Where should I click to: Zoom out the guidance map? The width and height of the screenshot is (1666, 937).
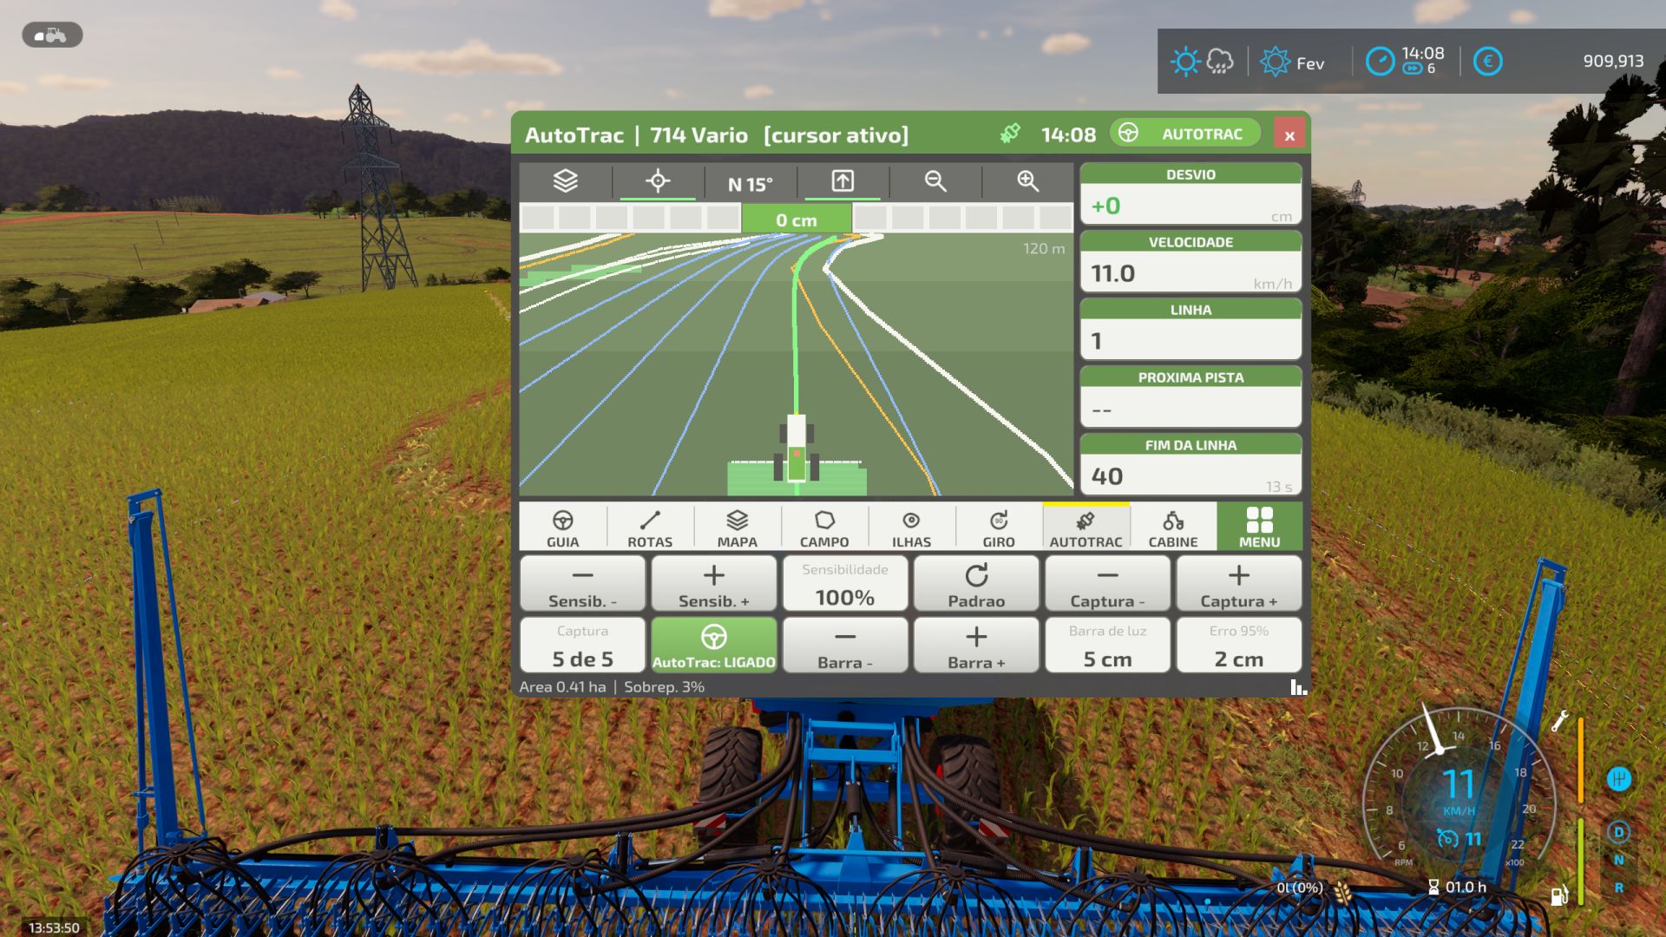click(935, 181)
